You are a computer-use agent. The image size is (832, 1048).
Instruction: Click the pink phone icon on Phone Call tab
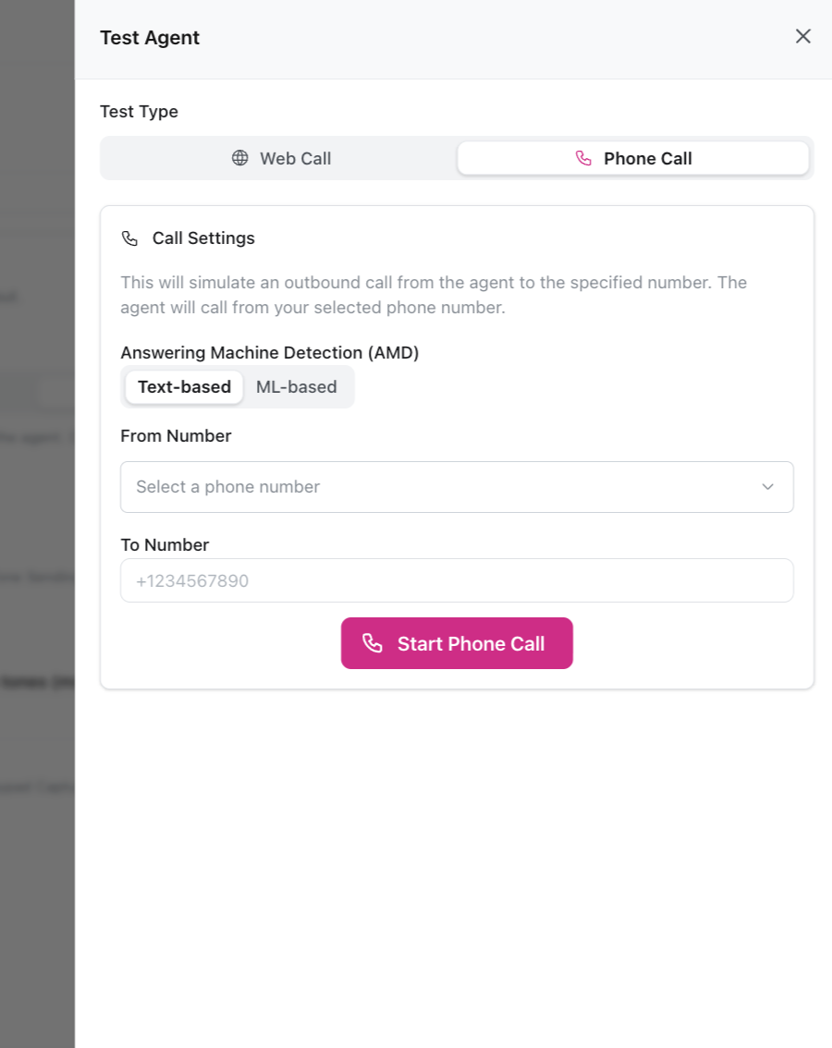coord(583,158)
